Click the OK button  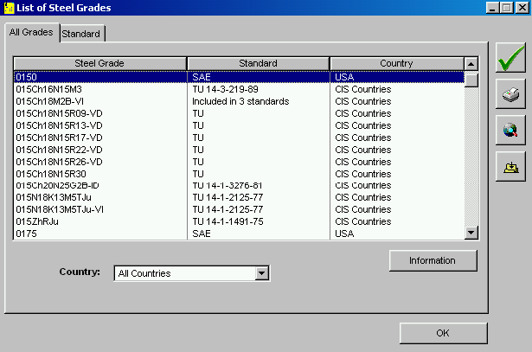point(443,333)
